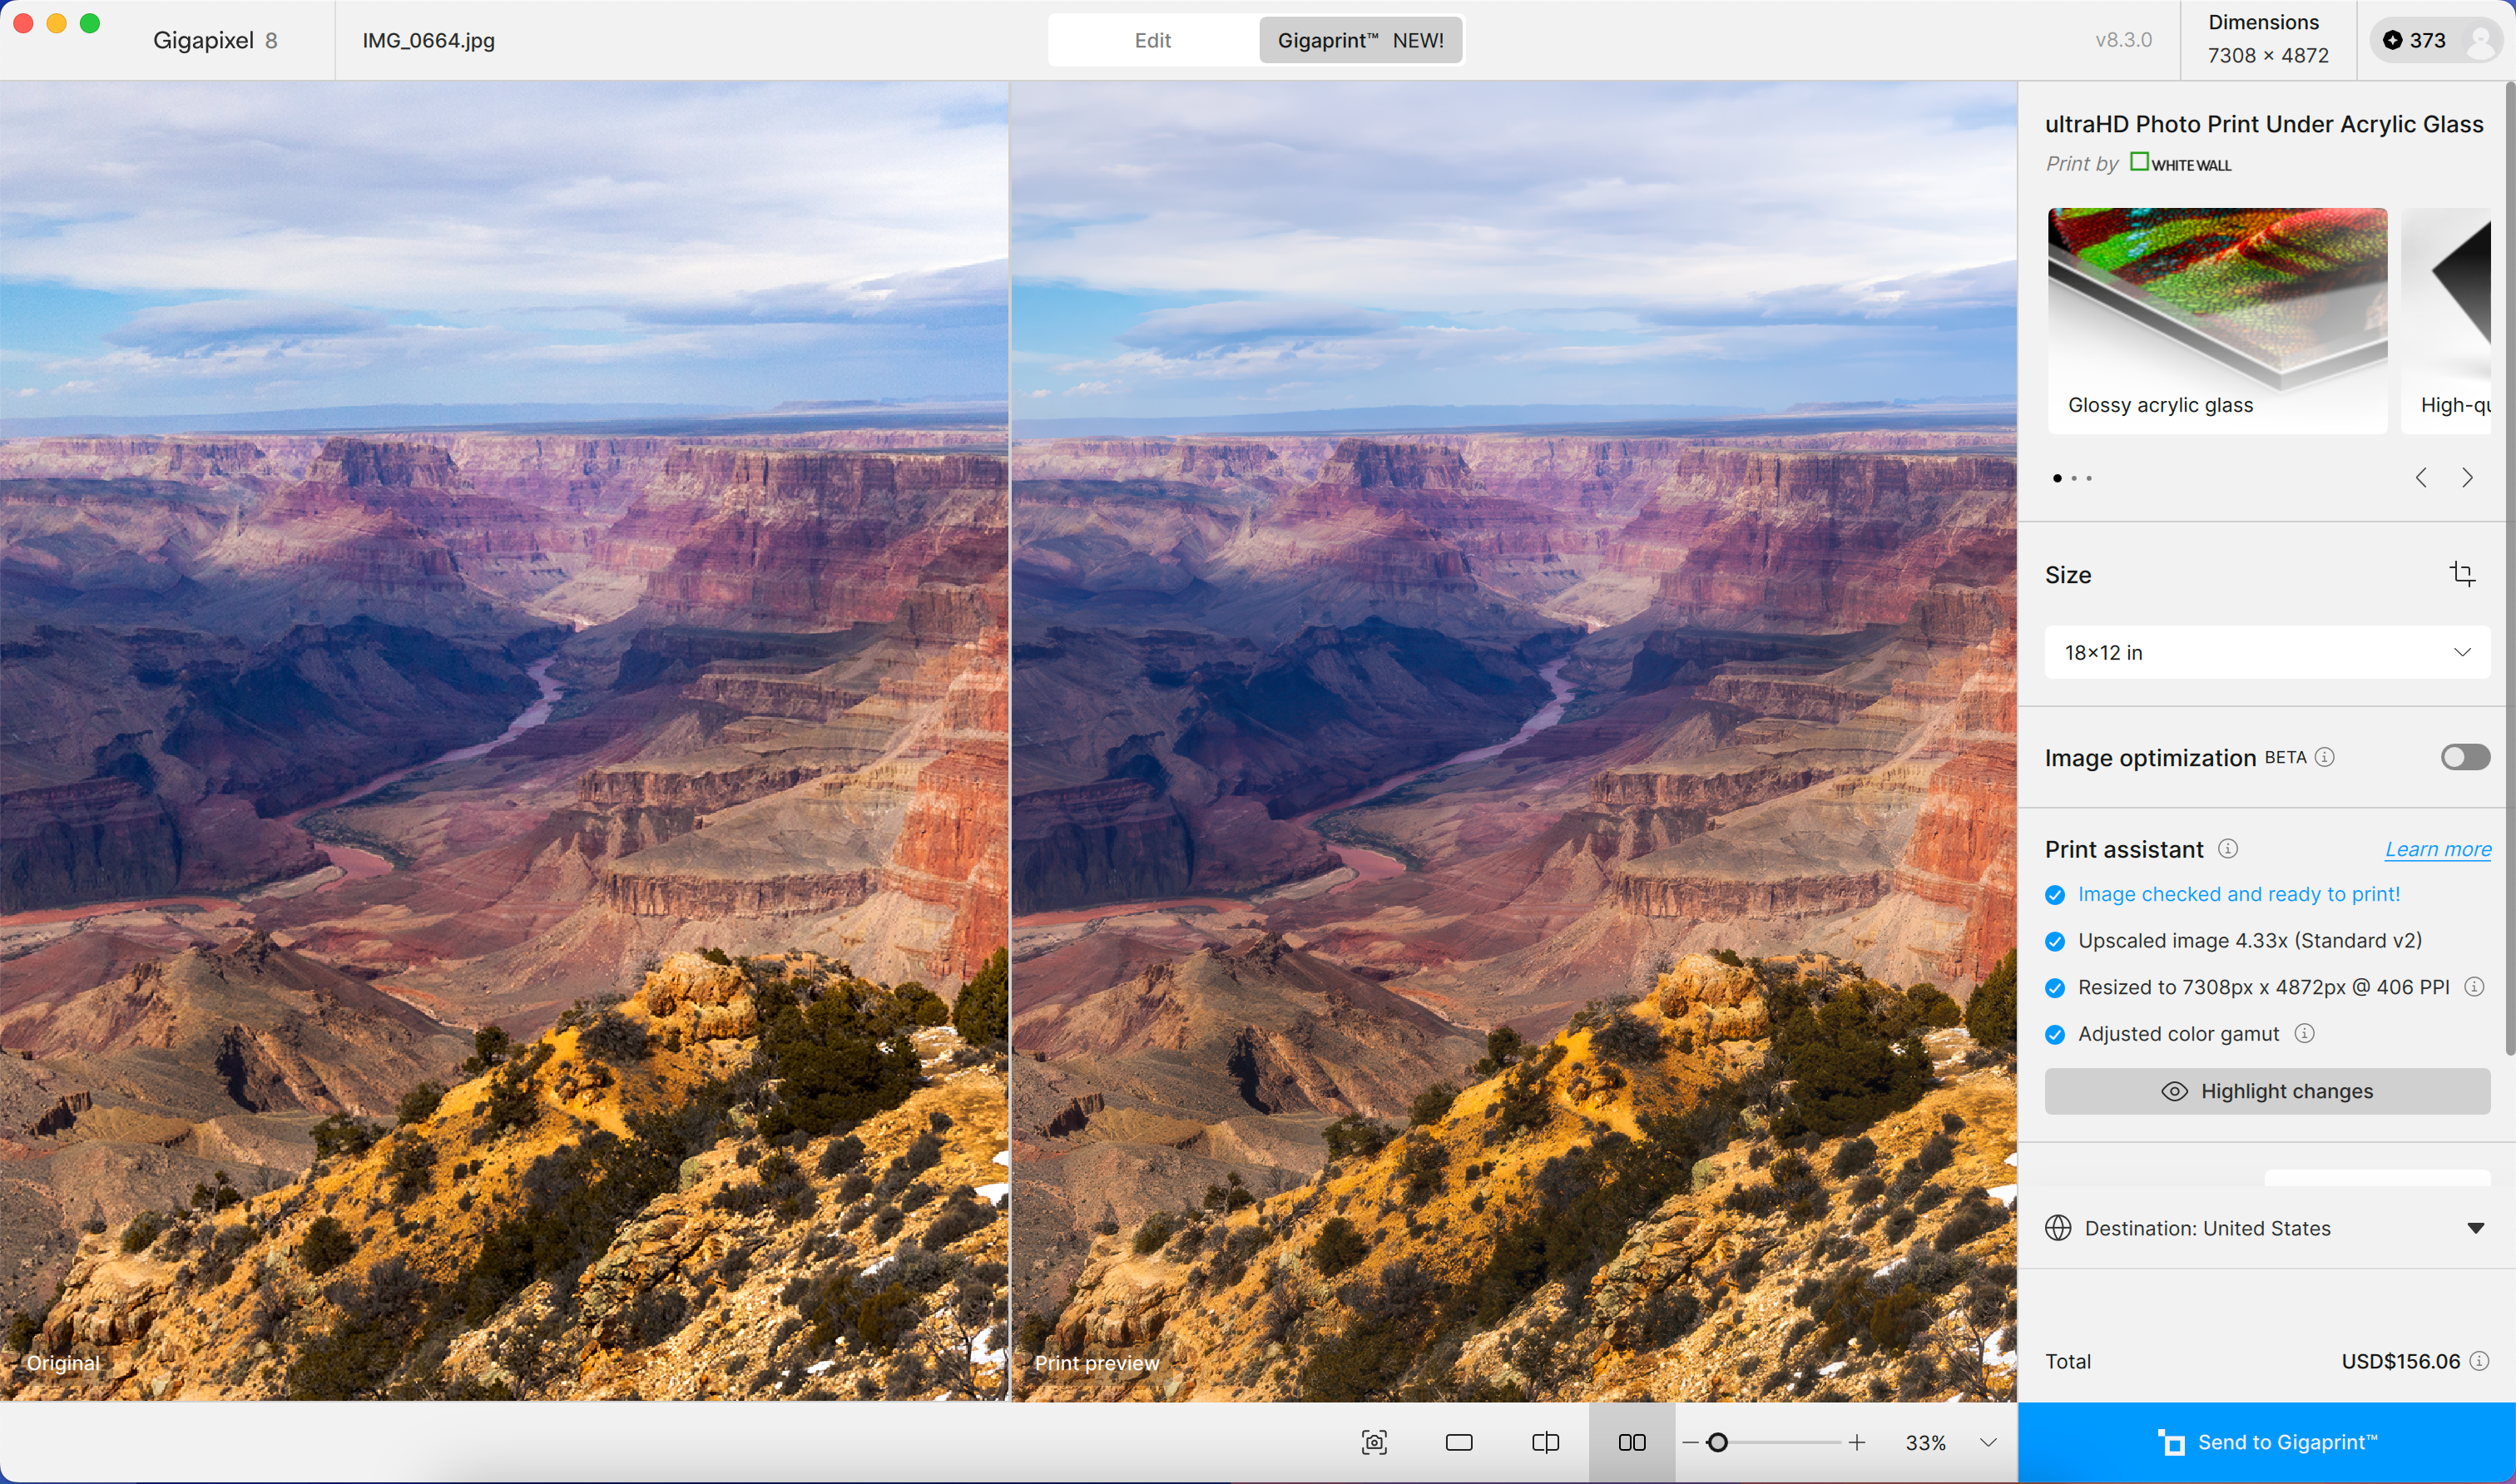Click info icon next to Total price
2516x1484 pixels.
2479,1361
